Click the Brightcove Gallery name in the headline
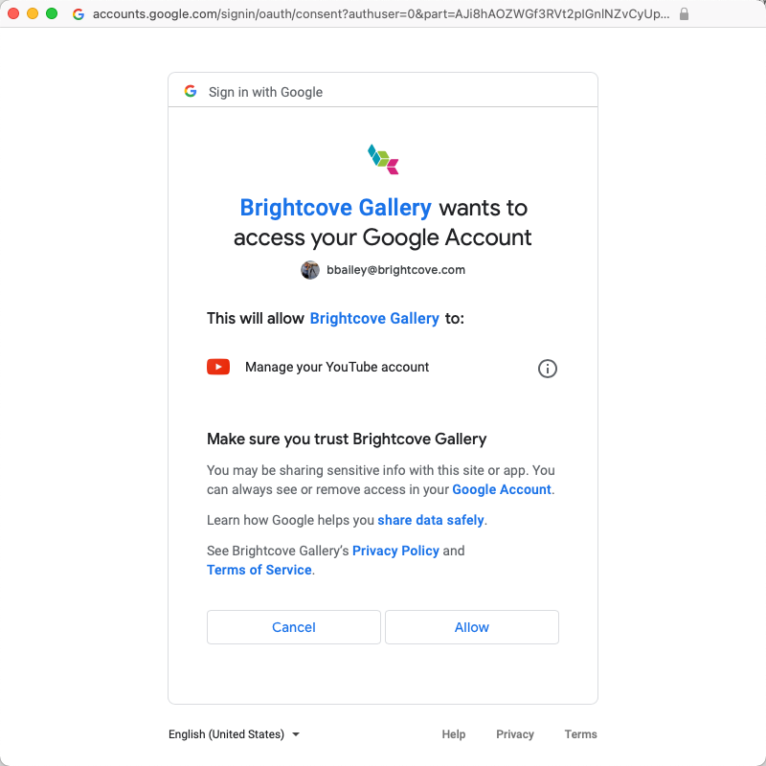The image size is (766, 766). [x=336, y=208]
